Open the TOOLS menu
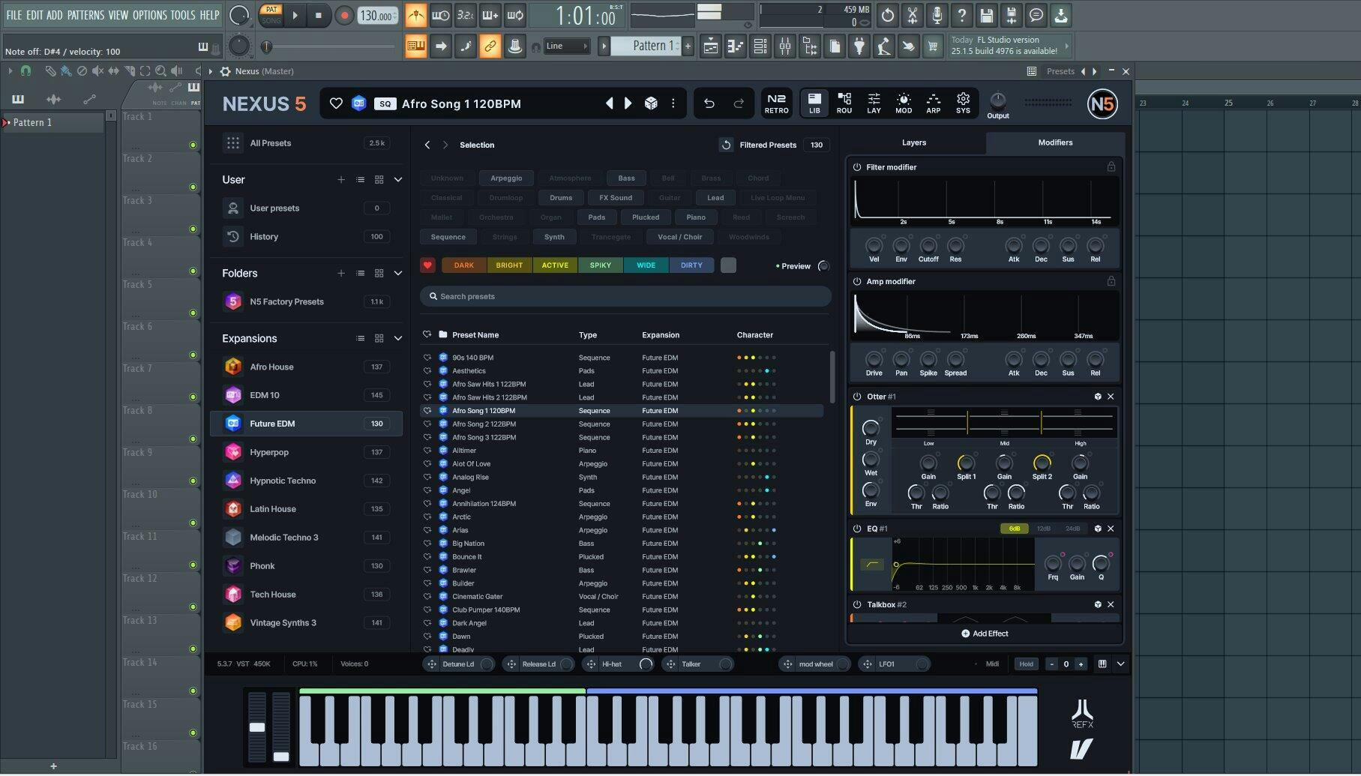The height and width of the screenshot is (776, 1361). 182,15
